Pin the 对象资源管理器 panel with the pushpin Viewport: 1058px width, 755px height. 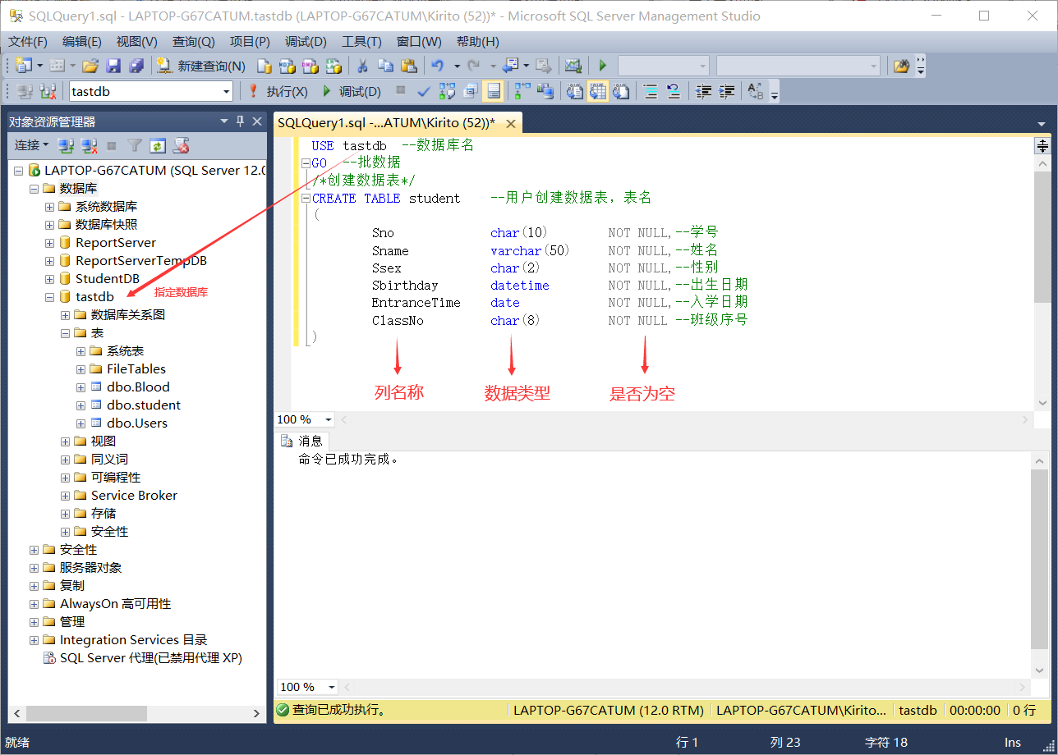pos(240,121)
